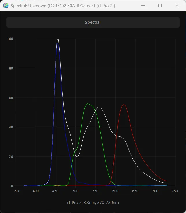Click the white curve's peak at 100
The image size is (186, 213).
click(58, 39)
